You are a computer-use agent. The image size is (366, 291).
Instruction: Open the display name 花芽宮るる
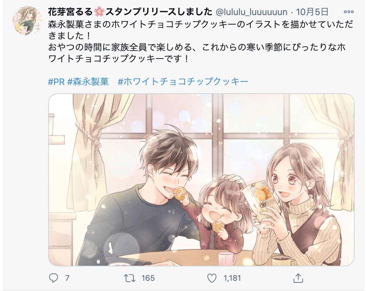click(x=70, y=12)
